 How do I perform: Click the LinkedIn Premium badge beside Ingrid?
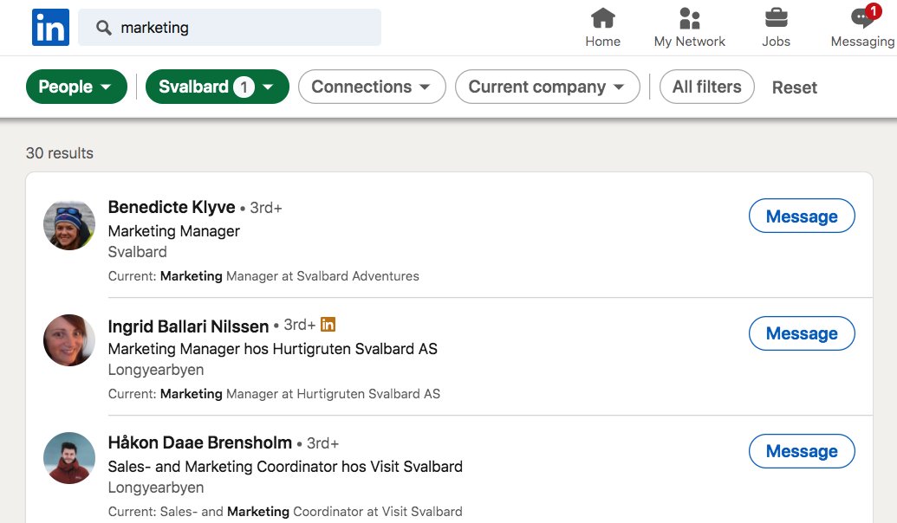(x=328, y=325)
